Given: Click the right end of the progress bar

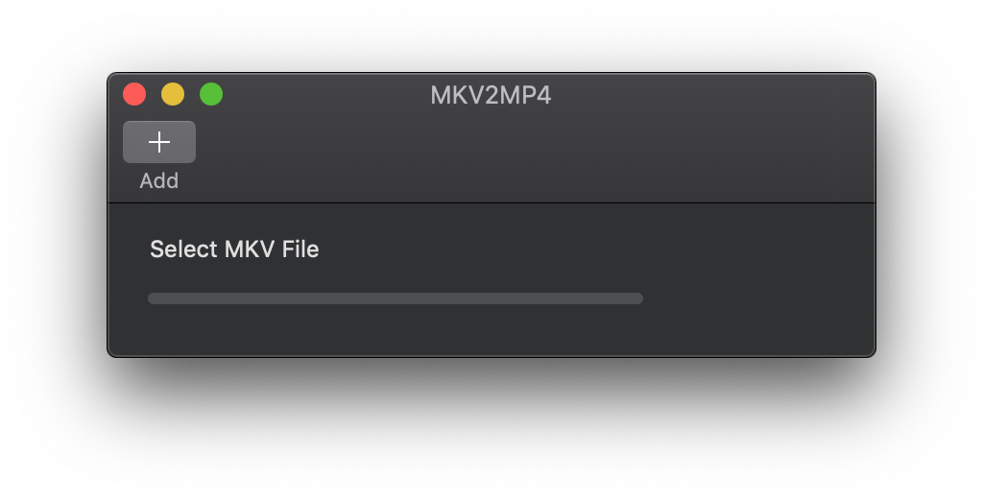Looking at the screenshot, I should coord(638,298).
